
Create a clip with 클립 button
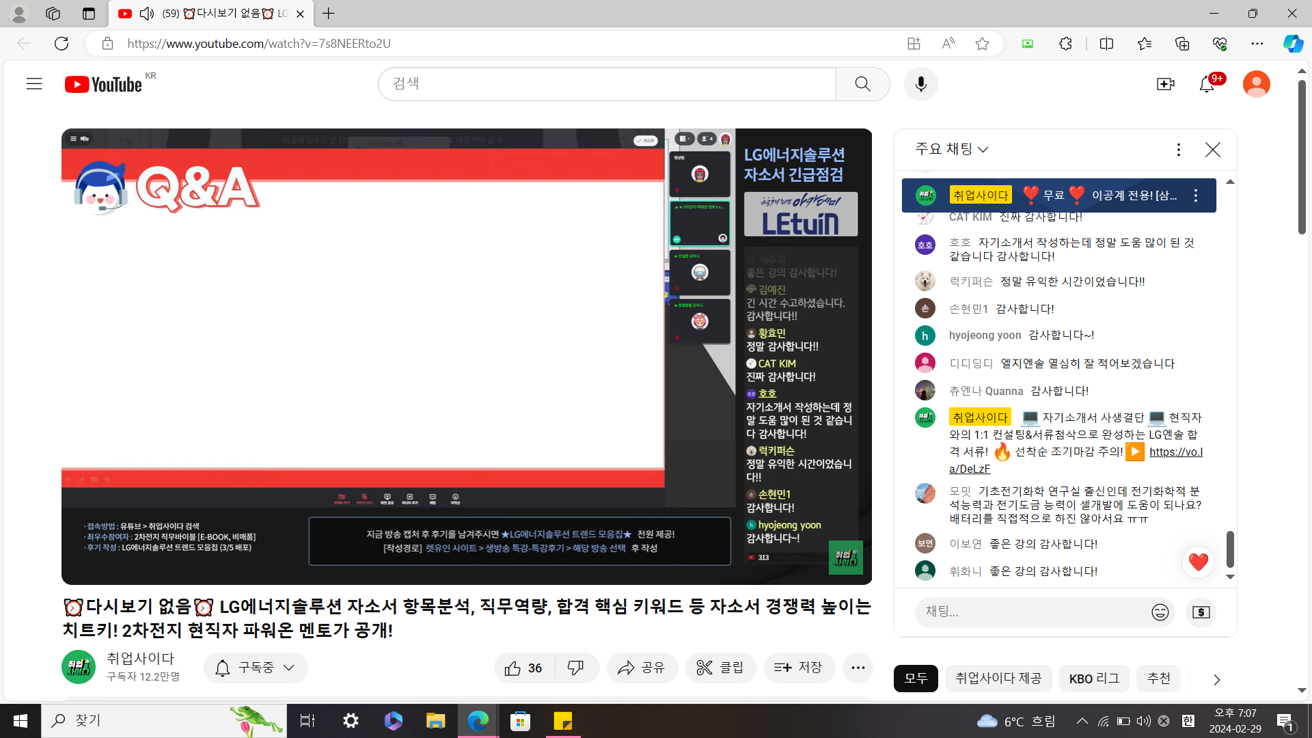point(720,668)
